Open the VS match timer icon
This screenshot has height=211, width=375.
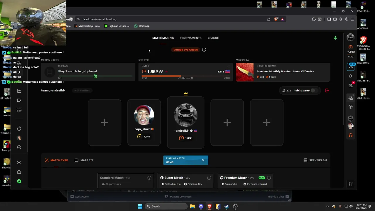click(x=351, y=67)
